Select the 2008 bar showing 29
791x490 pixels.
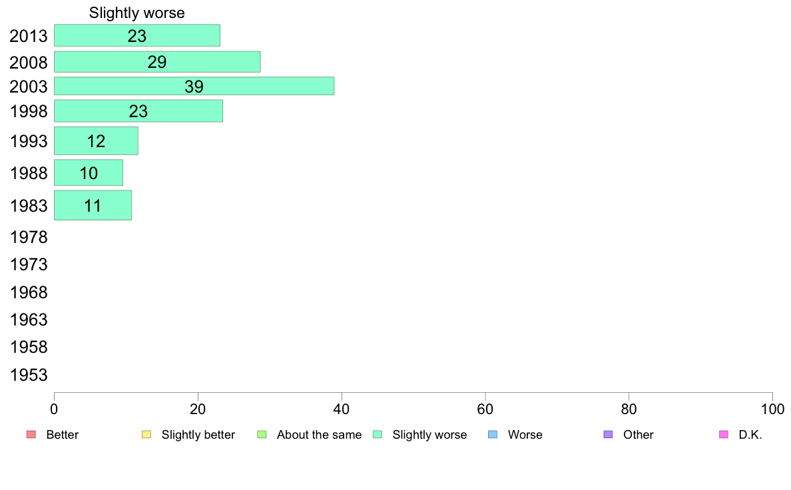click(157, 61)
